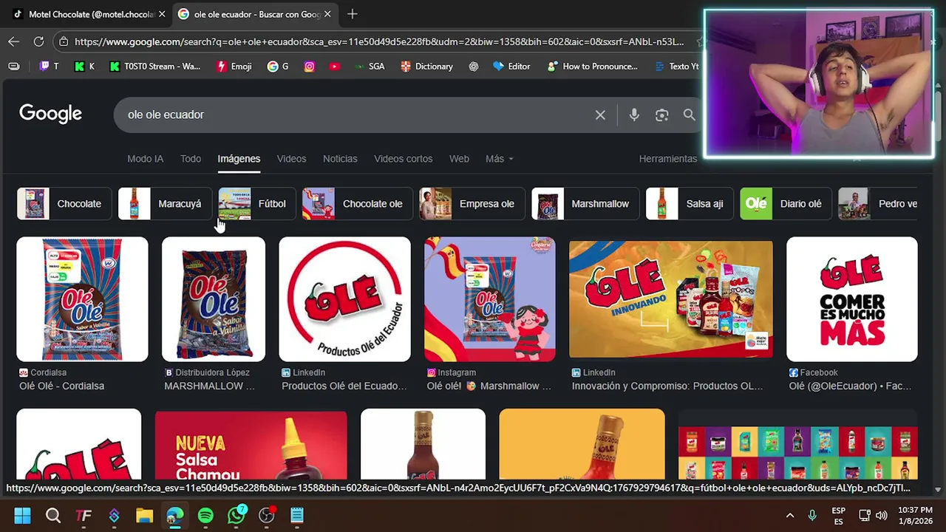Screen dimensions: 946x532
Task: Filter images by Chocolate ole chip
Action: tap(357, 204)
